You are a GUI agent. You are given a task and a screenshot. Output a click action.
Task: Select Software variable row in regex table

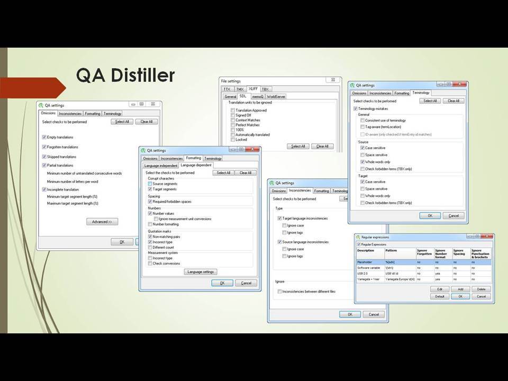[424, 268]
